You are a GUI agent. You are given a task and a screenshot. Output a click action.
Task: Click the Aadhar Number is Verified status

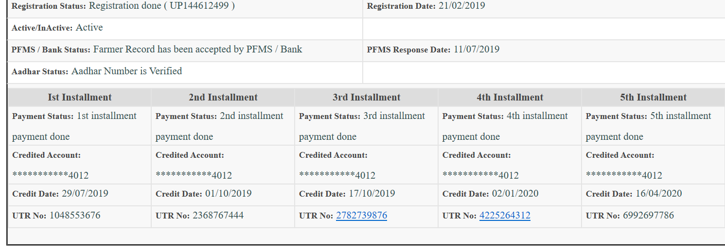[126, 71]
